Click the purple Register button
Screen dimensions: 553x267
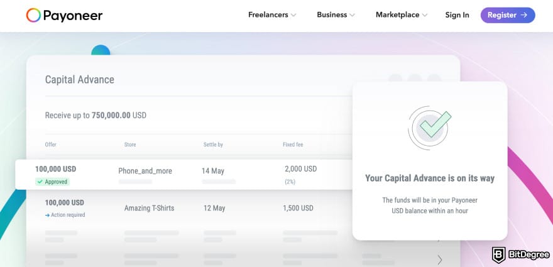point(508,15)
